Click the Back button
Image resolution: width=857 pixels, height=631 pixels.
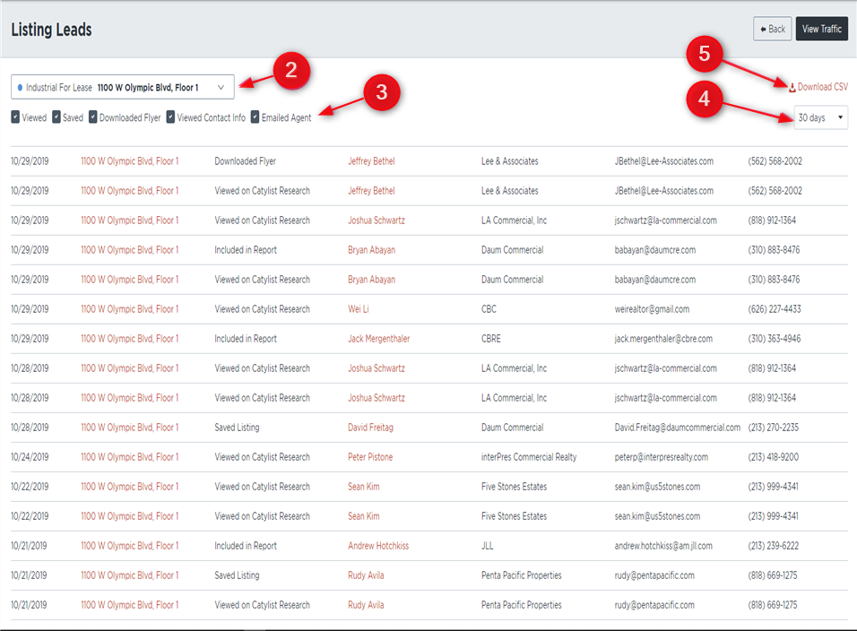tap(772, 29)
